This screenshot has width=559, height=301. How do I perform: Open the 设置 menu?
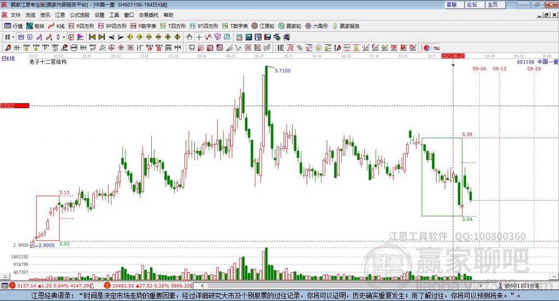[99, 15]
